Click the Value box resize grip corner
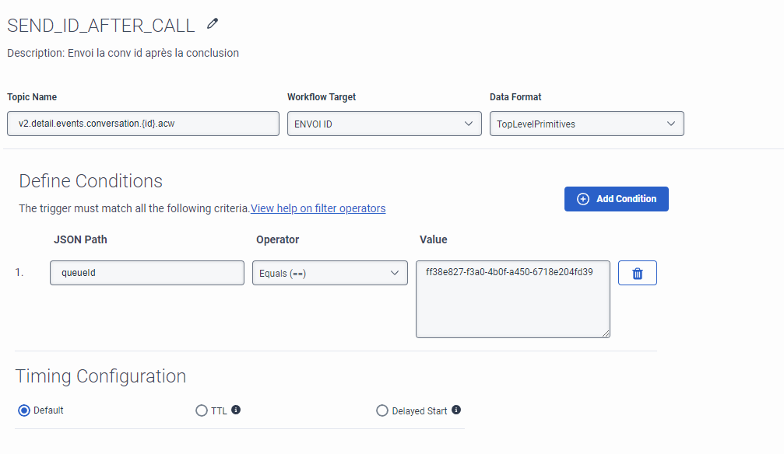 pos(606,334)
